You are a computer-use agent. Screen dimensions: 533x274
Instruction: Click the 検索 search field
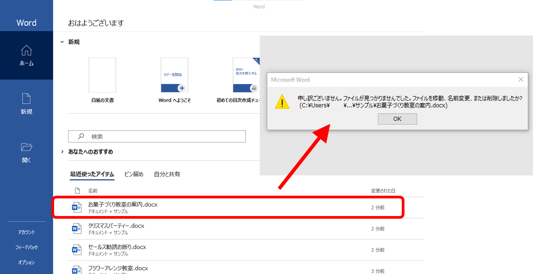157,136
